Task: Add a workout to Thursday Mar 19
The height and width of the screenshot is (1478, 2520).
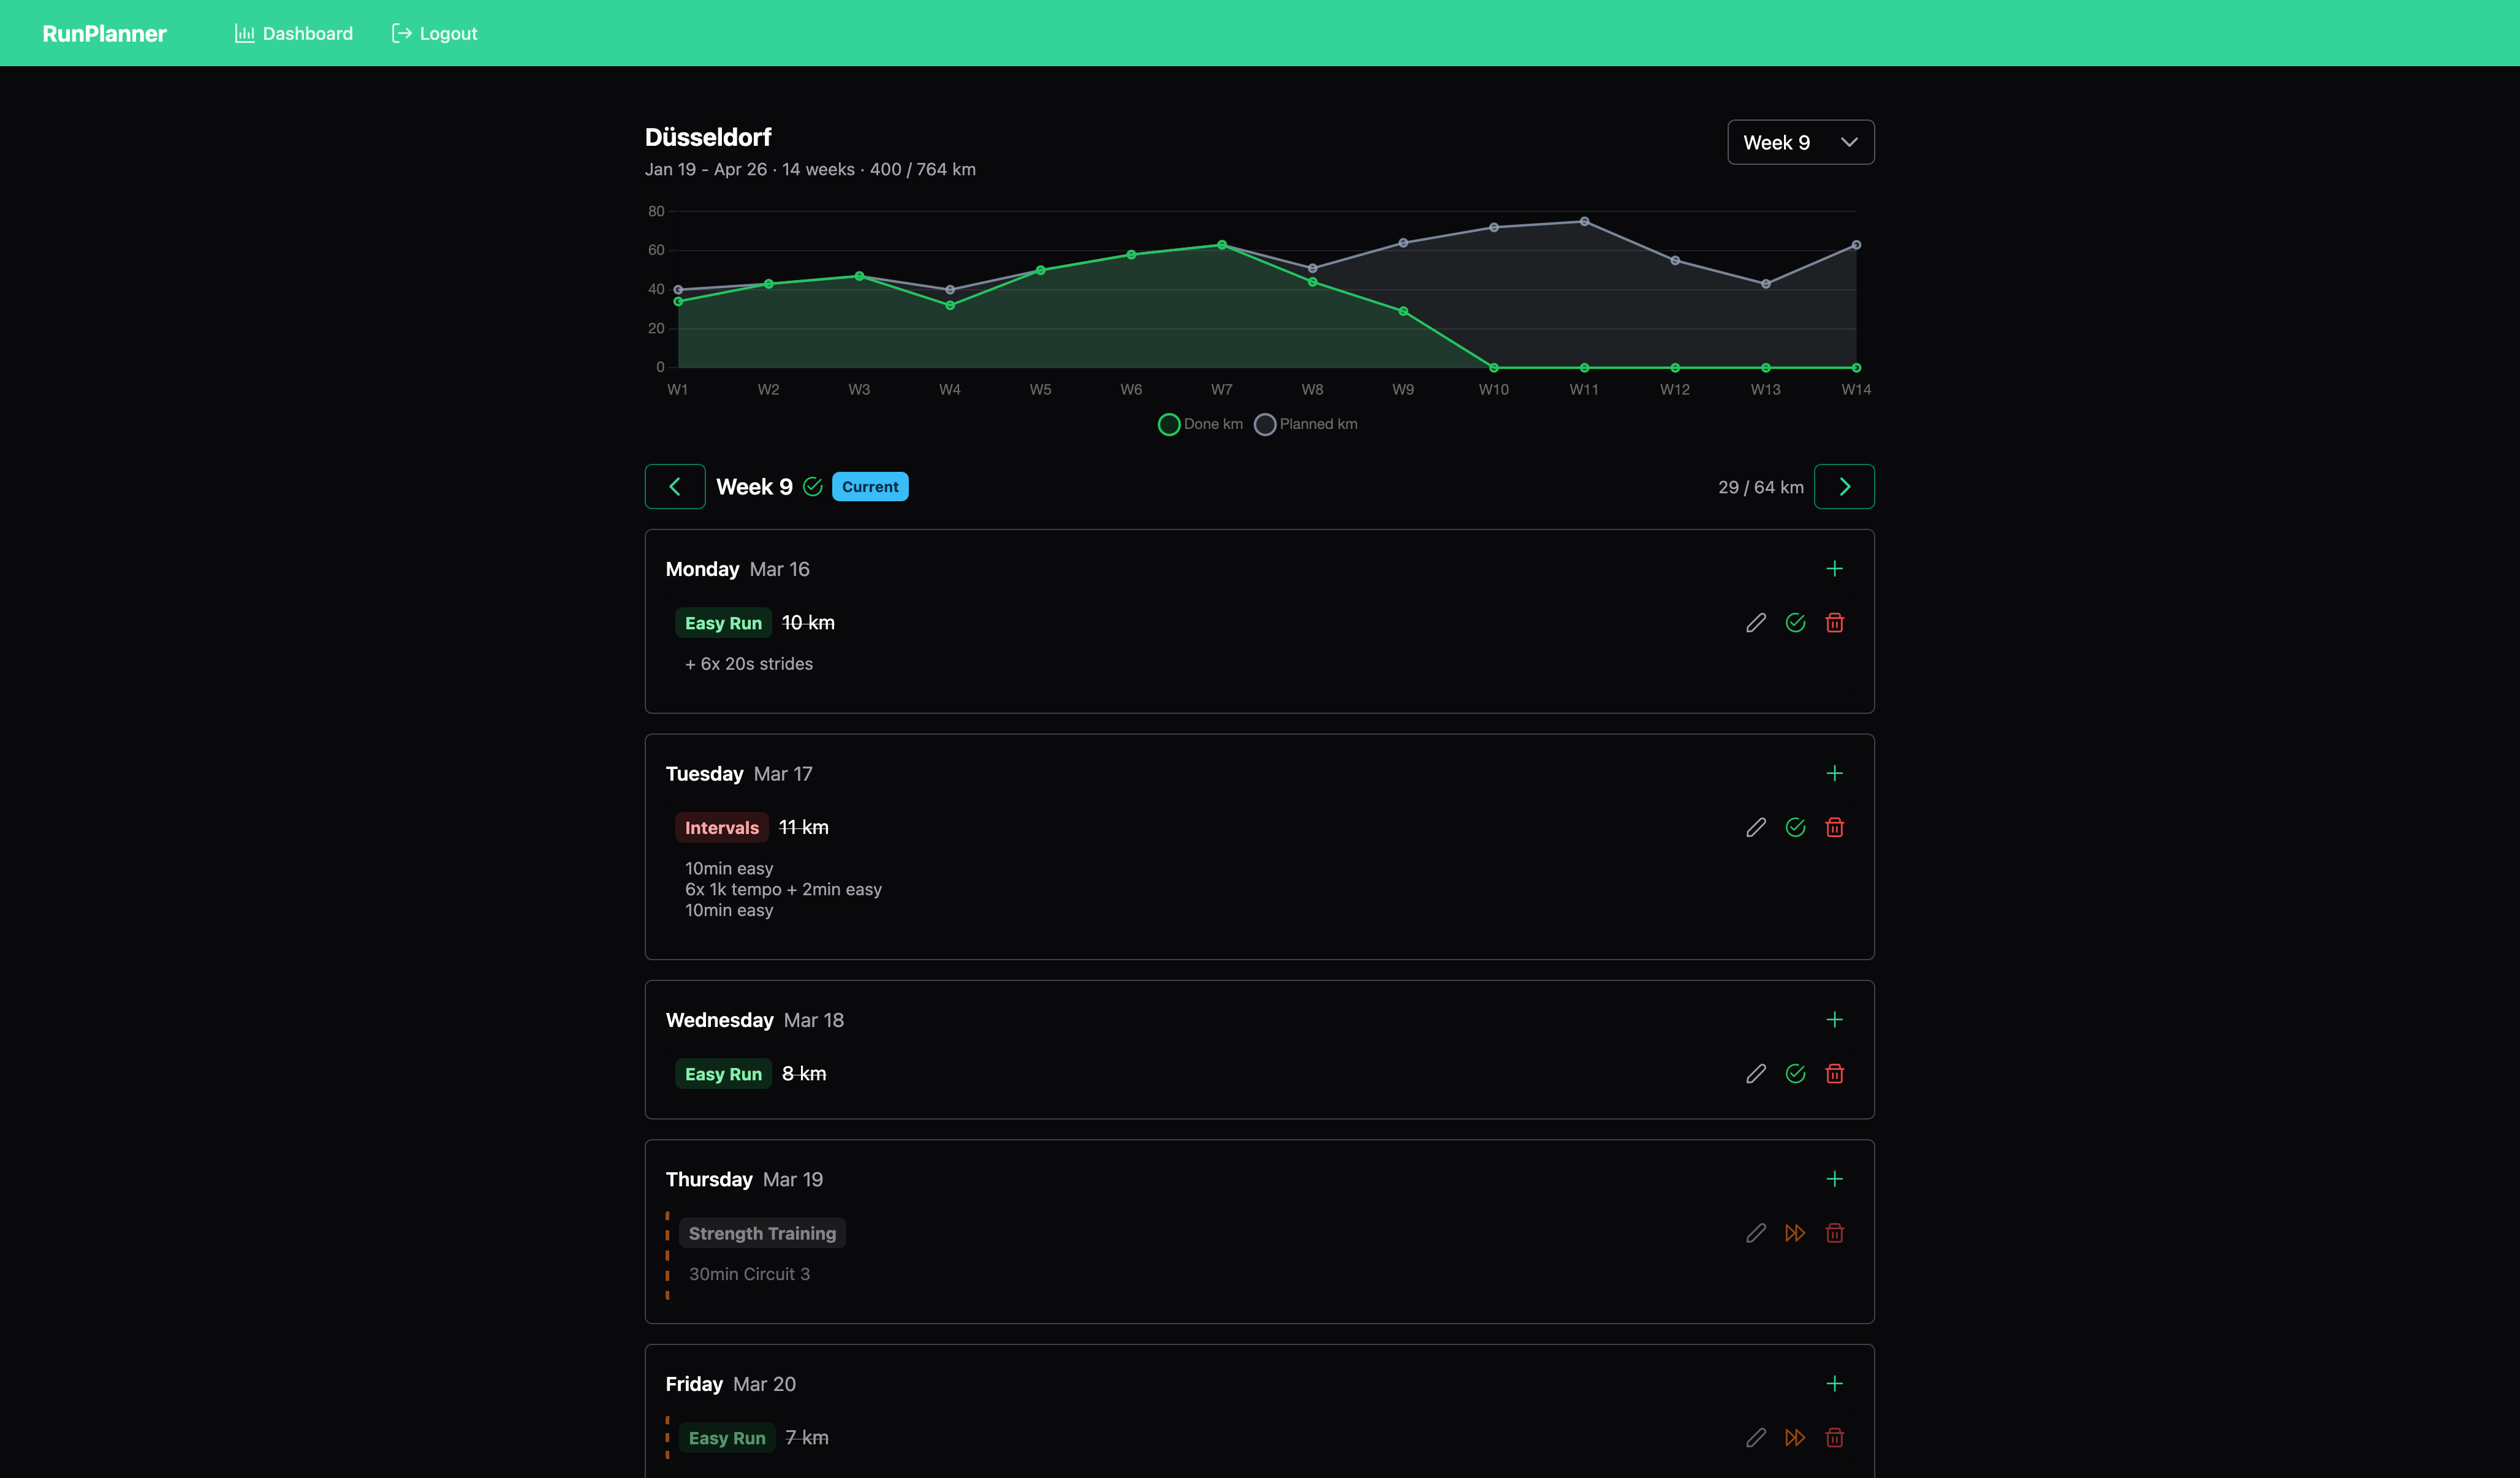Action: click(x=1835, y=1179)
